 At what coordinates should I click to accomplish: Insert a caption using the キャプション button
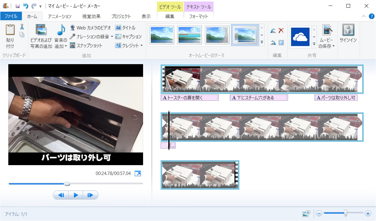pos(128,37)
